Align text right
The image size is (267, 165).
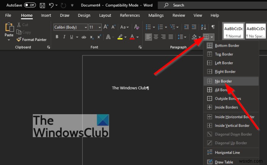tap(163, 37)
